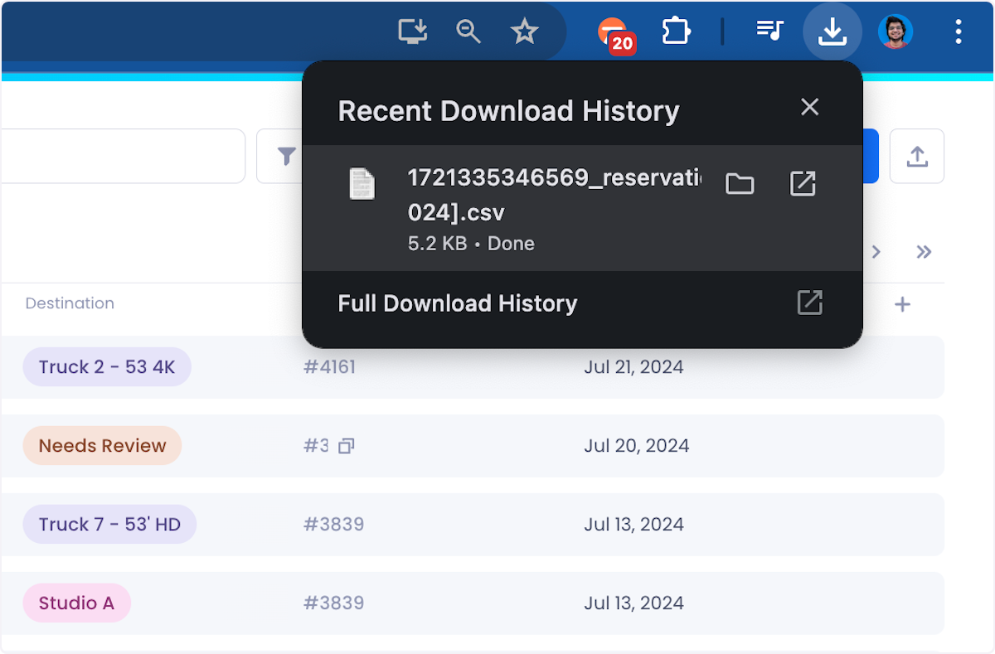This screenshot has width=995, height=654.
Task: Select the Truck 2 - 53 4K tag
Action: (x=107, y=367)
